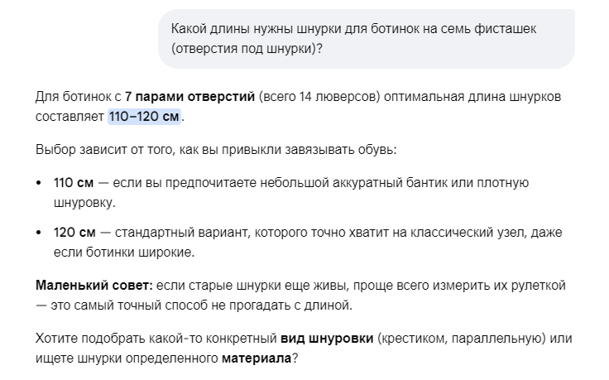Click the bold "7 парами отверстий" phrase
The image size is (609, 380).
click(189, 96)
